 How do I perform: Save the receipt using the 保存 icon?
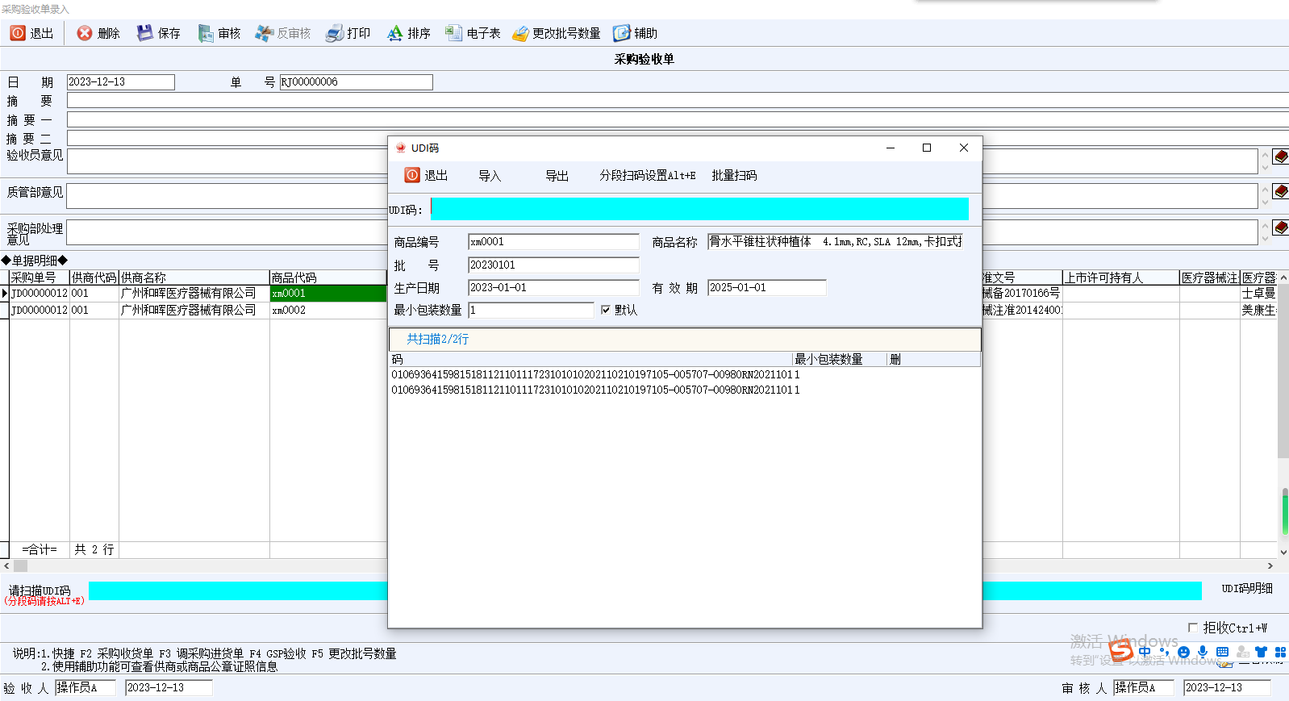(144, 33)
